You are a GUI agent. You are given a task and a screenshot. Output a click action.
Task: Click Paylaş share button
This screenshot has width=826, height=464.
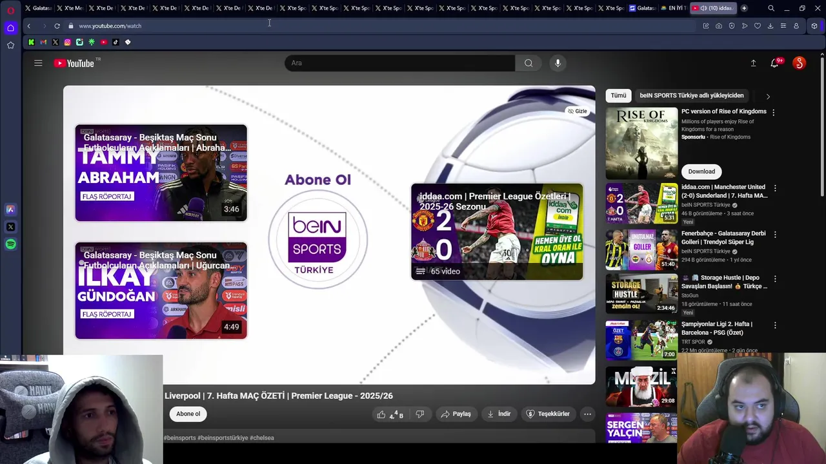[x=456, y=414]
